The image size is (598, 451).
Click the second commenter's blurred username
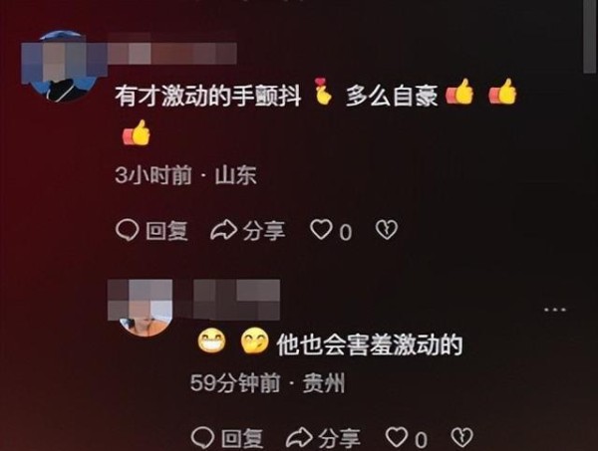[237, 300]
